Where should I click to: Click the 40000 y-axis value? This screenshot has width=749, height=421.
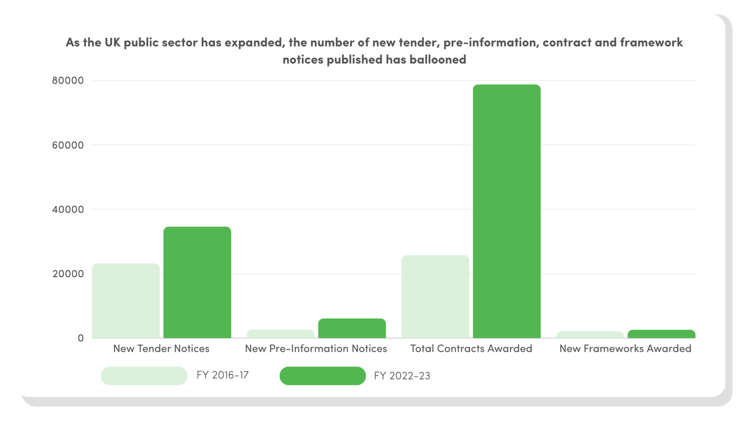68,209
